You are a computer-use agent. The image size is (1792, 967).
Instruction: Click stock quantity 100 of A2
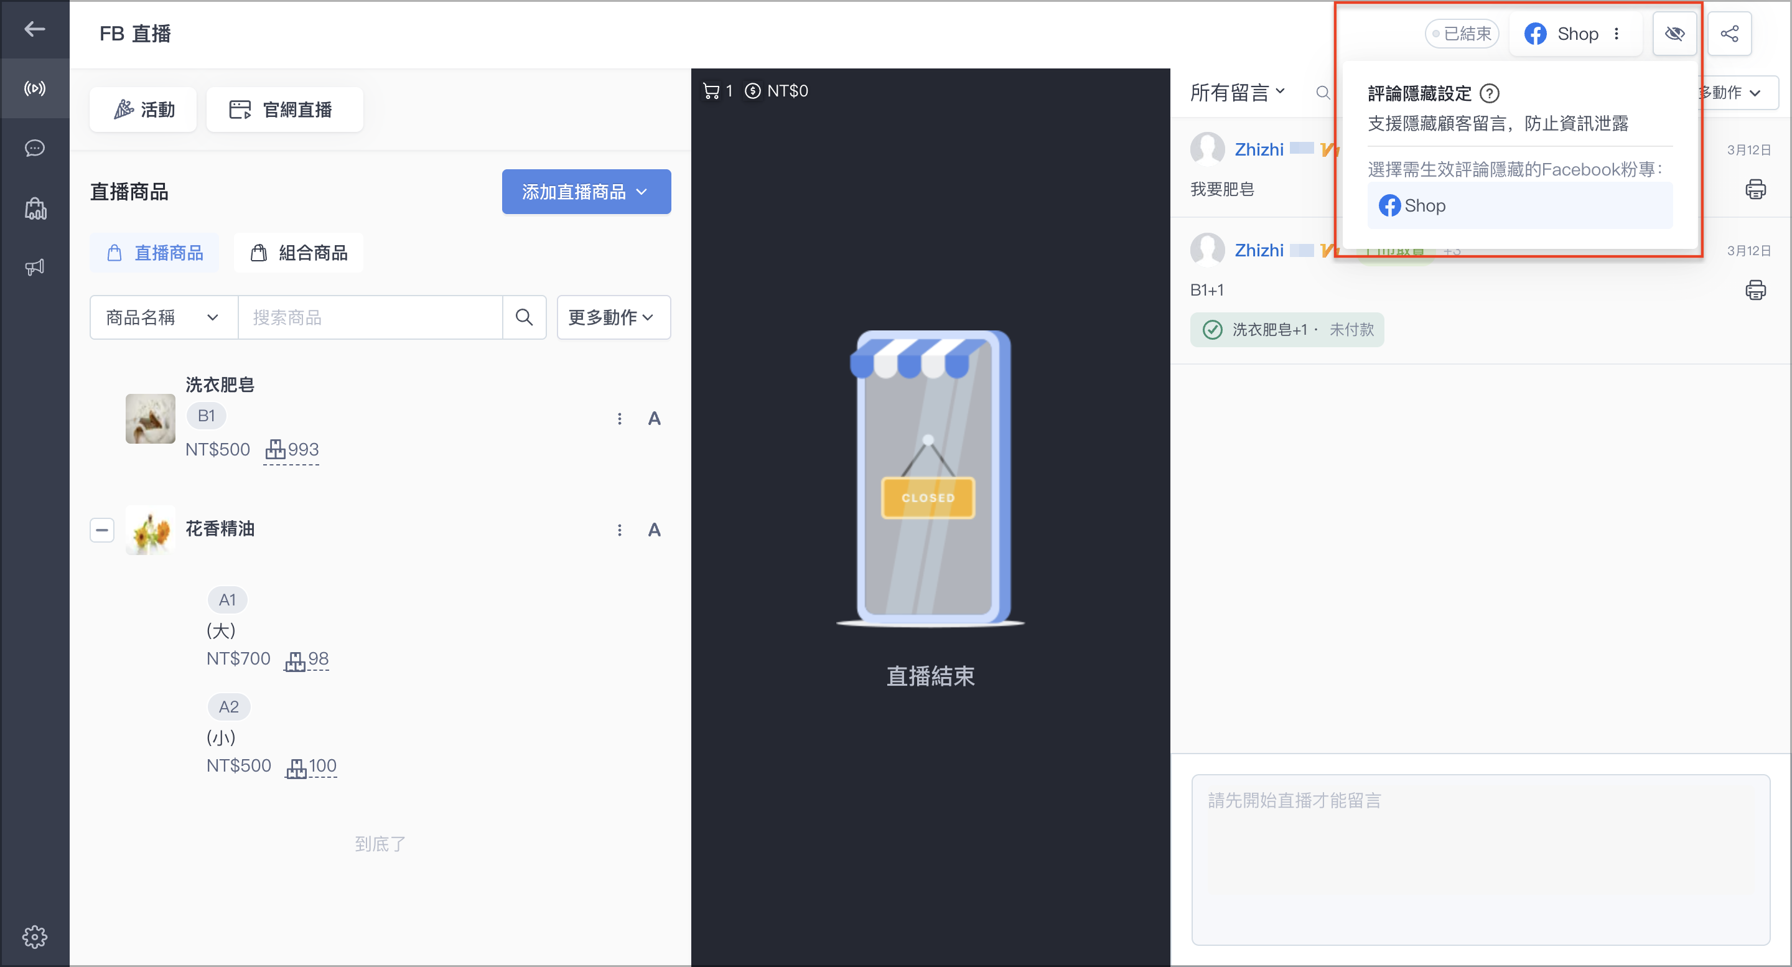point(311,767)
